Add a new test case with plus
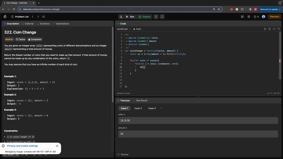Viewport: 283px width, 159px height. (x=161, y=108)
